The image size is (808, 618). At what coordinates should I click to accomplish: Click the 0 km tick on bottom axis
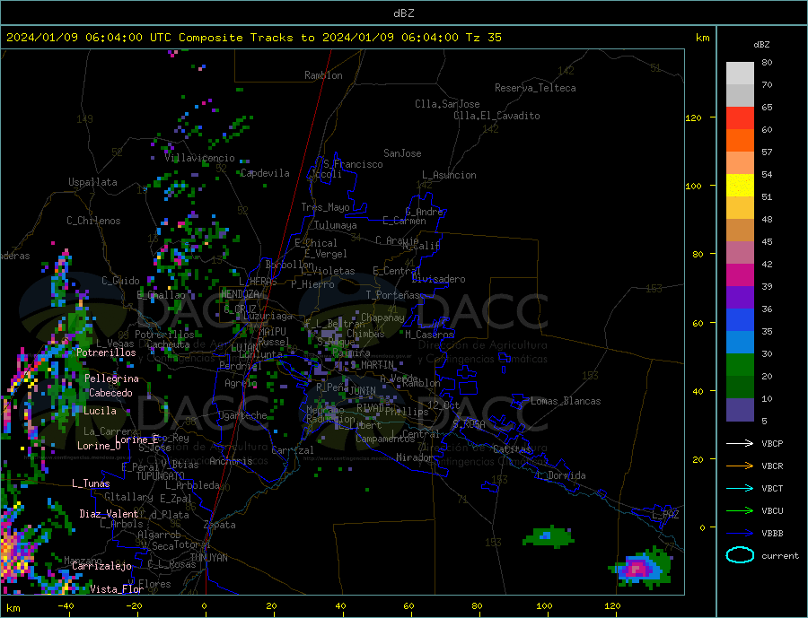point(204,606)
